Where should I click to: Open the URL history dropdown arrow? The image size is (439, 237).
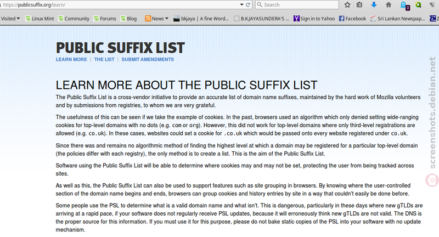[241, 5]
